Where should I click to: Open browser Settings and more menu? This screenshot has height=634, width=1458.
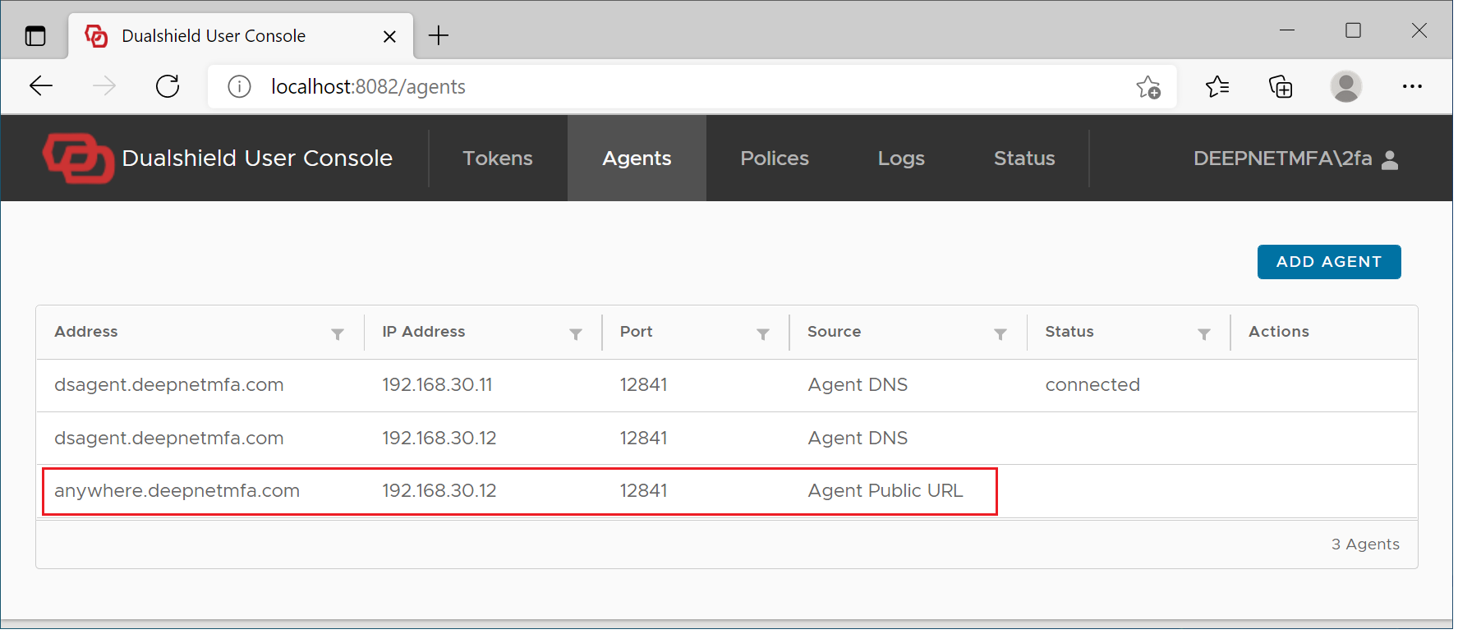pyautogui.click(x=1412, y=86)
